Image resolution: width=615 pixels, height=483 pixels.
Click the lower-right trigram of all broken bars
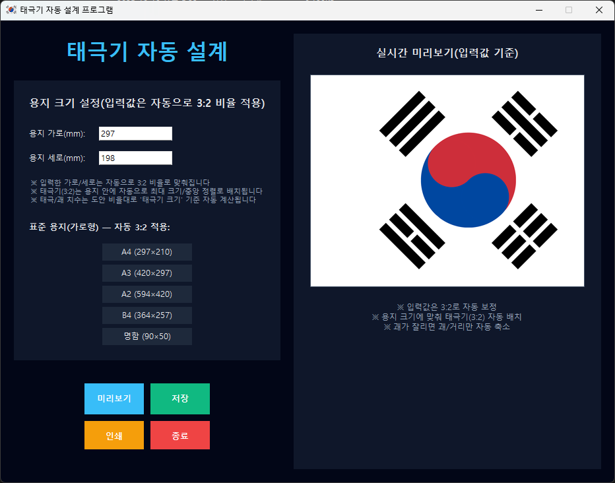(x=525, y=236)
